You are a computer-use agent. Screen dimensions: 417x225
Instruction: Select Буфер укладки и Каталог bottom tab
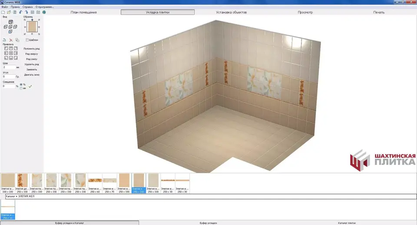tap(69, 223)
